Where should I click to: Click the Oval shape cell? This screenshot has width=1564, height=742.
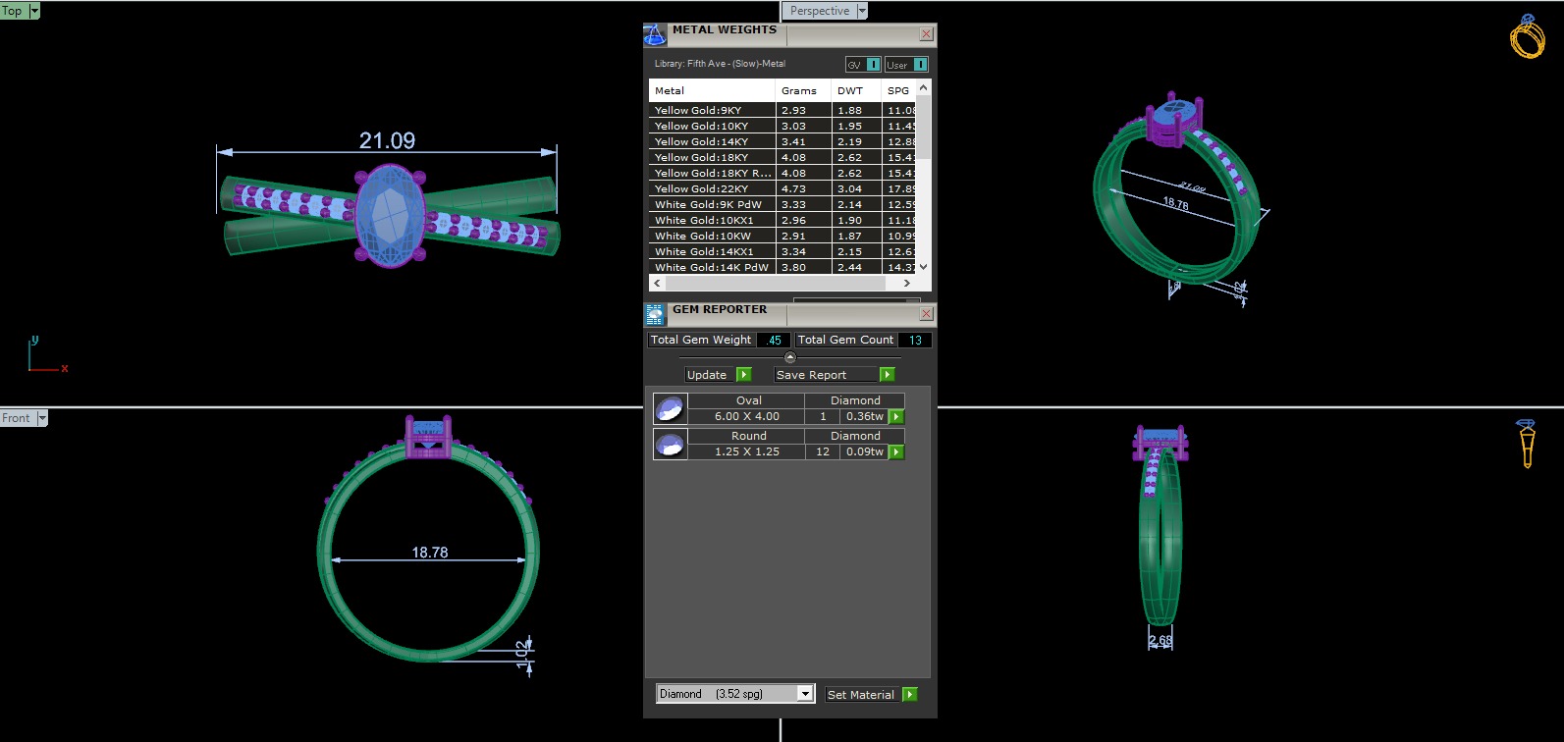748,400
